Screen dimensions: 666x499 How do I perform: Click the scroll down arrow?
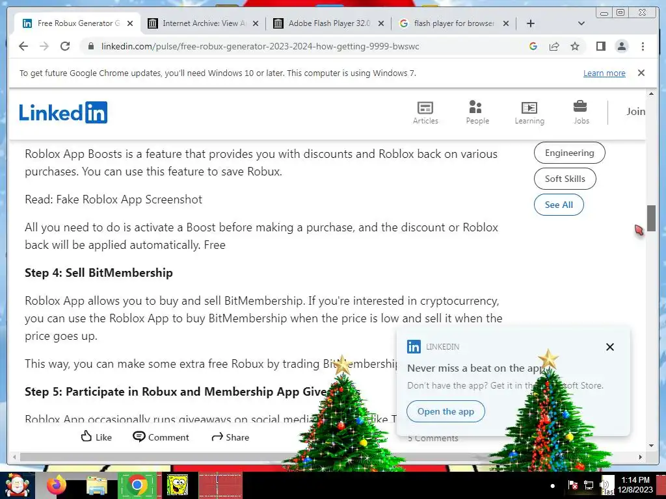click(651, 446)
